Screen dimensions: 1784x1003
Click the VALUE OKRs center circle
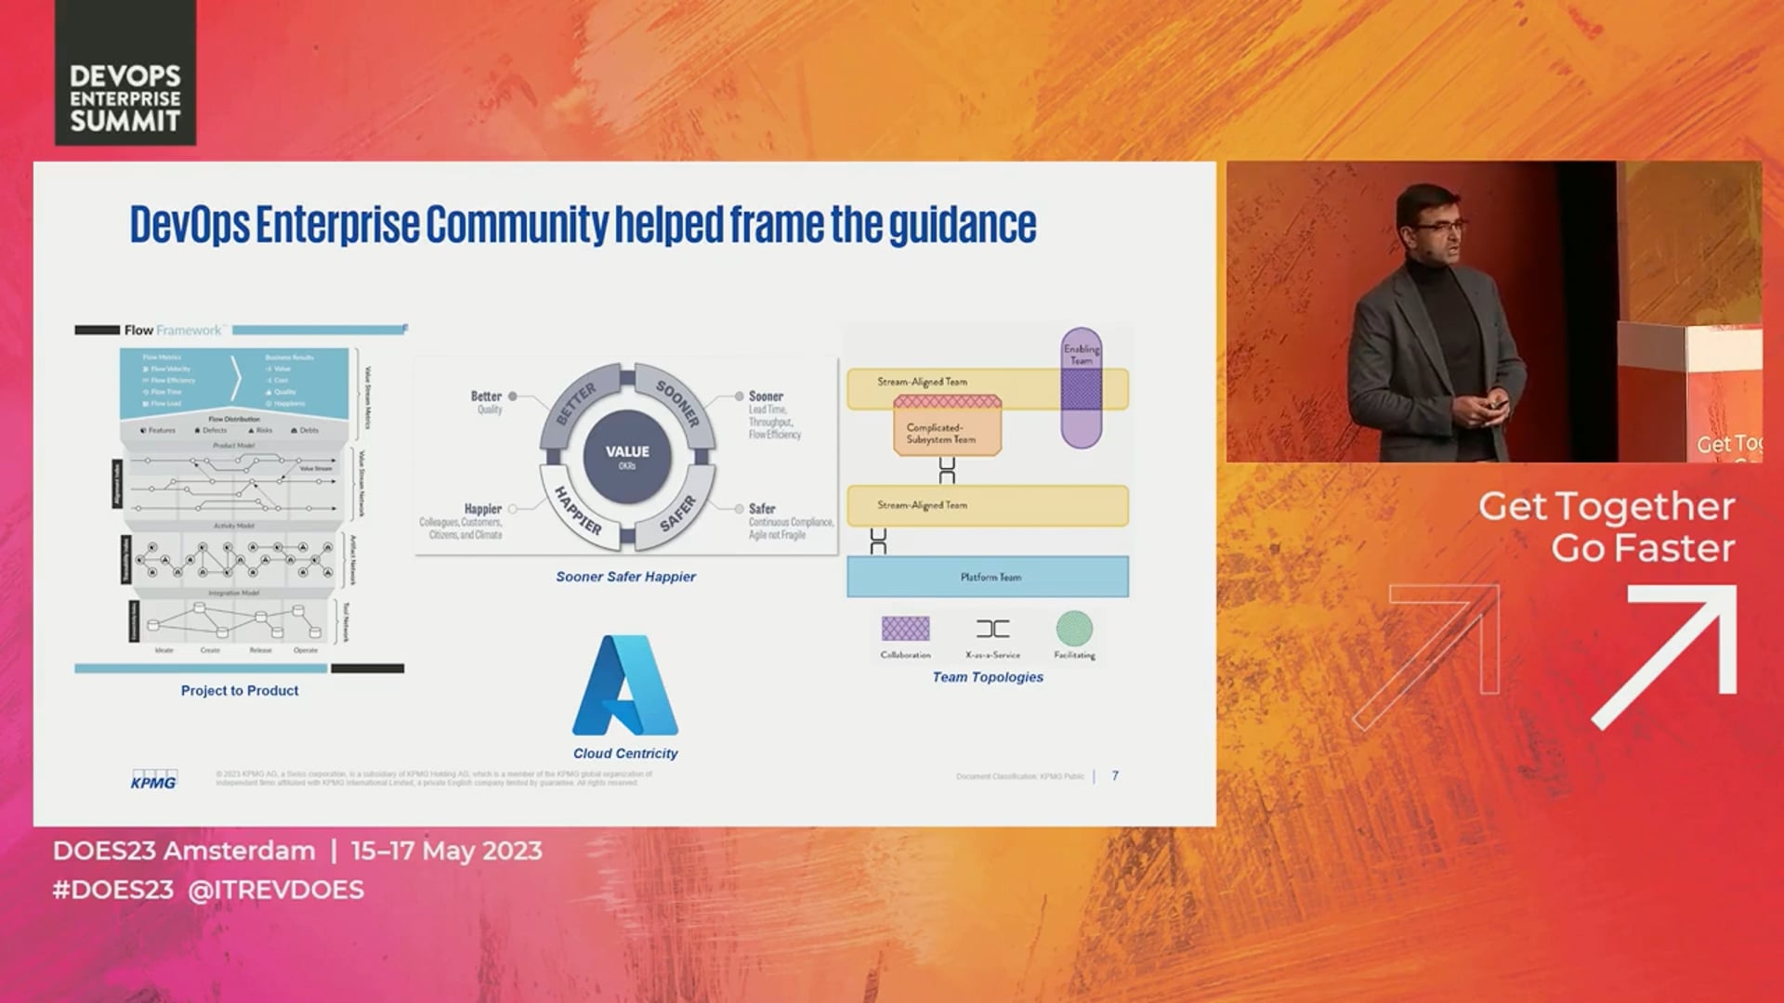pyautogui.click(x=627, y=457)
